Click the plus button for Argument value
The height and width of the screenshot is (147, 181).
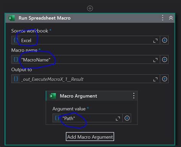pyautogui.click(x=127, y=118)
